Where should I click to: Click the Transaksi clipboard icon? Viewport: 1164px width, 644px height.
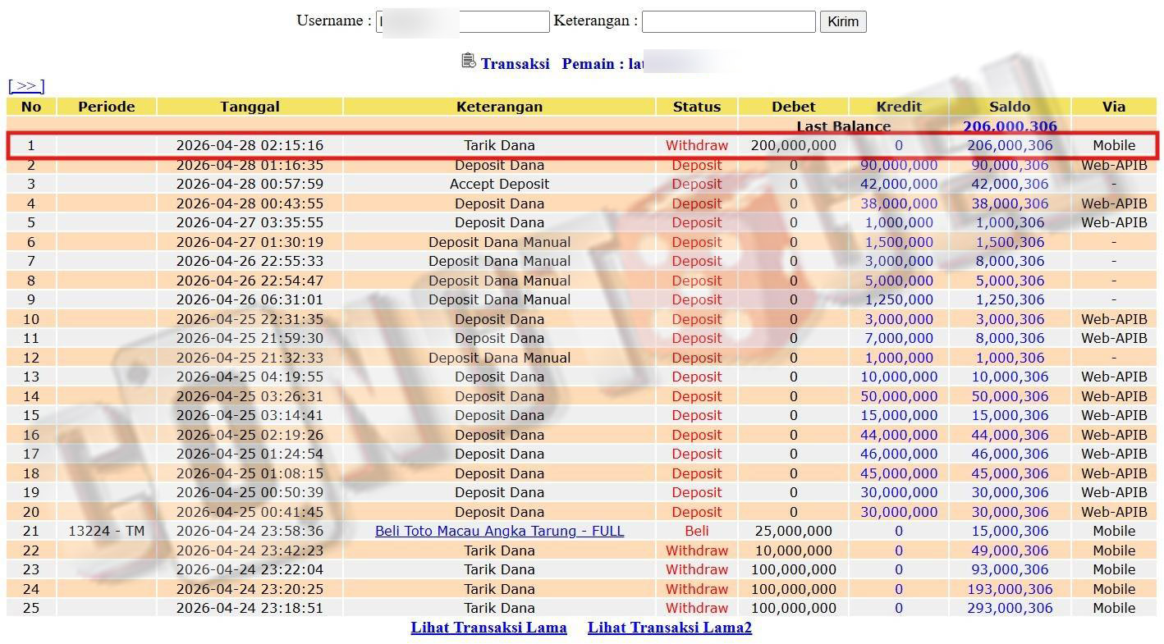469,61
